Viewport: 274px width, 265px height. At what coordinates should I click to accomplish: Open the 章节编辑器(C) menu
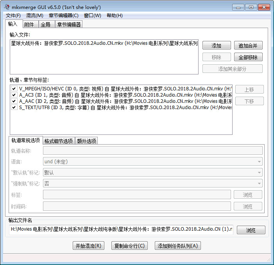[x=63, y=16]
